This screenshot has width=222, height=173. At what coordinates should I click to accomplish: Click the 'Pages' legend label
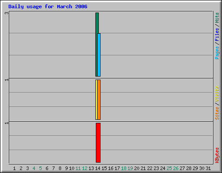coord(217,53)
